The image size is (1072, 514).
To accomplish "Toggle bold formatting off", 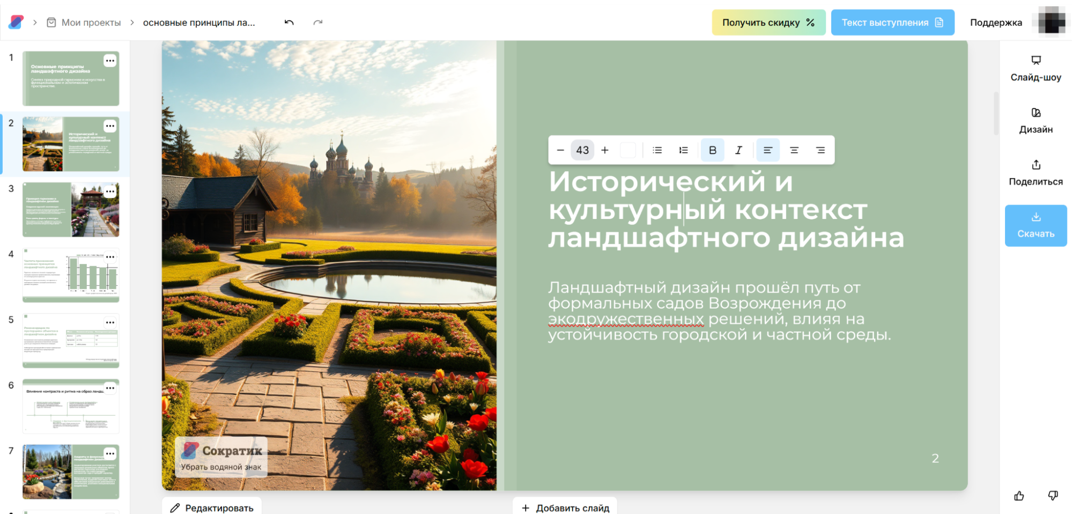I will coord(712,150).
